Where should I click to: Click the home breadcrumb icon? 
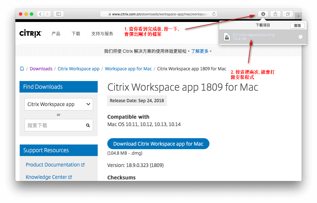pos(22,69)
